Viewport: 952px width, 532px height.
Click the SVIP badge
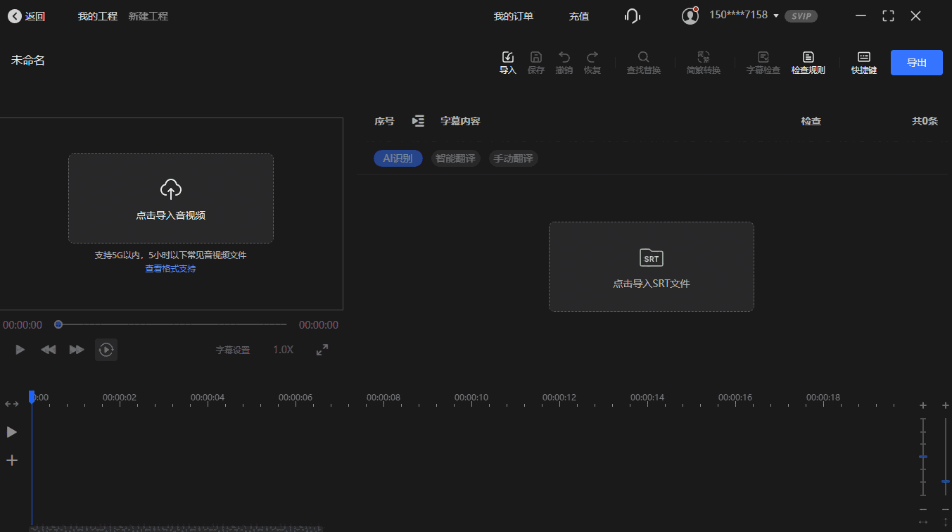point(801,15)
